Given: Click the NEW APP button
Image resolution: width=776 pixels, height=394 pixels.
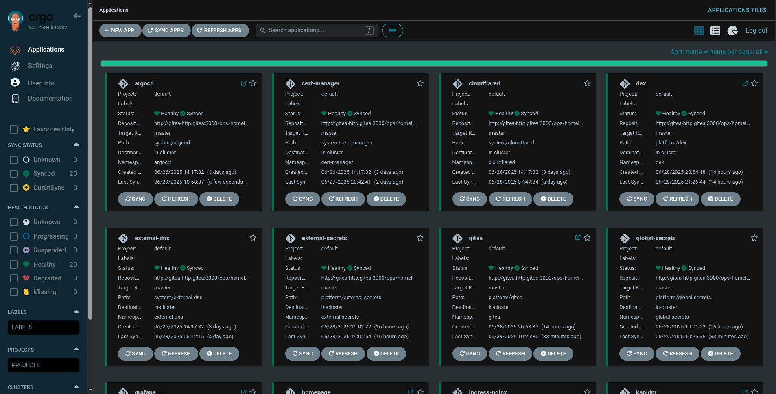Looking at the screenshot, I should click(120, 31).
